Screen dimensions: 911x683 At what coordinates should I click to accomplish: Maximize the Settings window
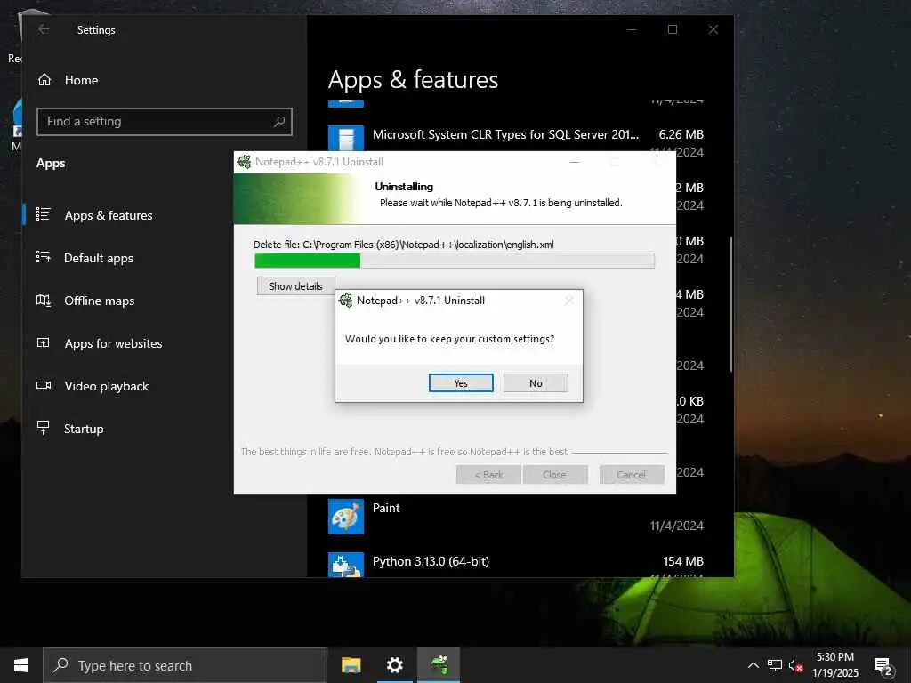pos(673,29)
